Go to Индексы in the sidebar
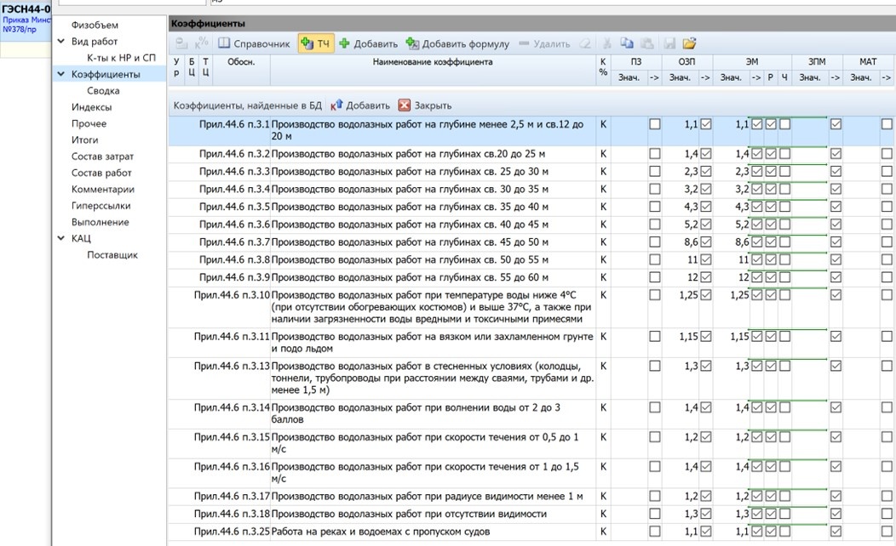Viewport: 896px width, 546px height. 91,107
